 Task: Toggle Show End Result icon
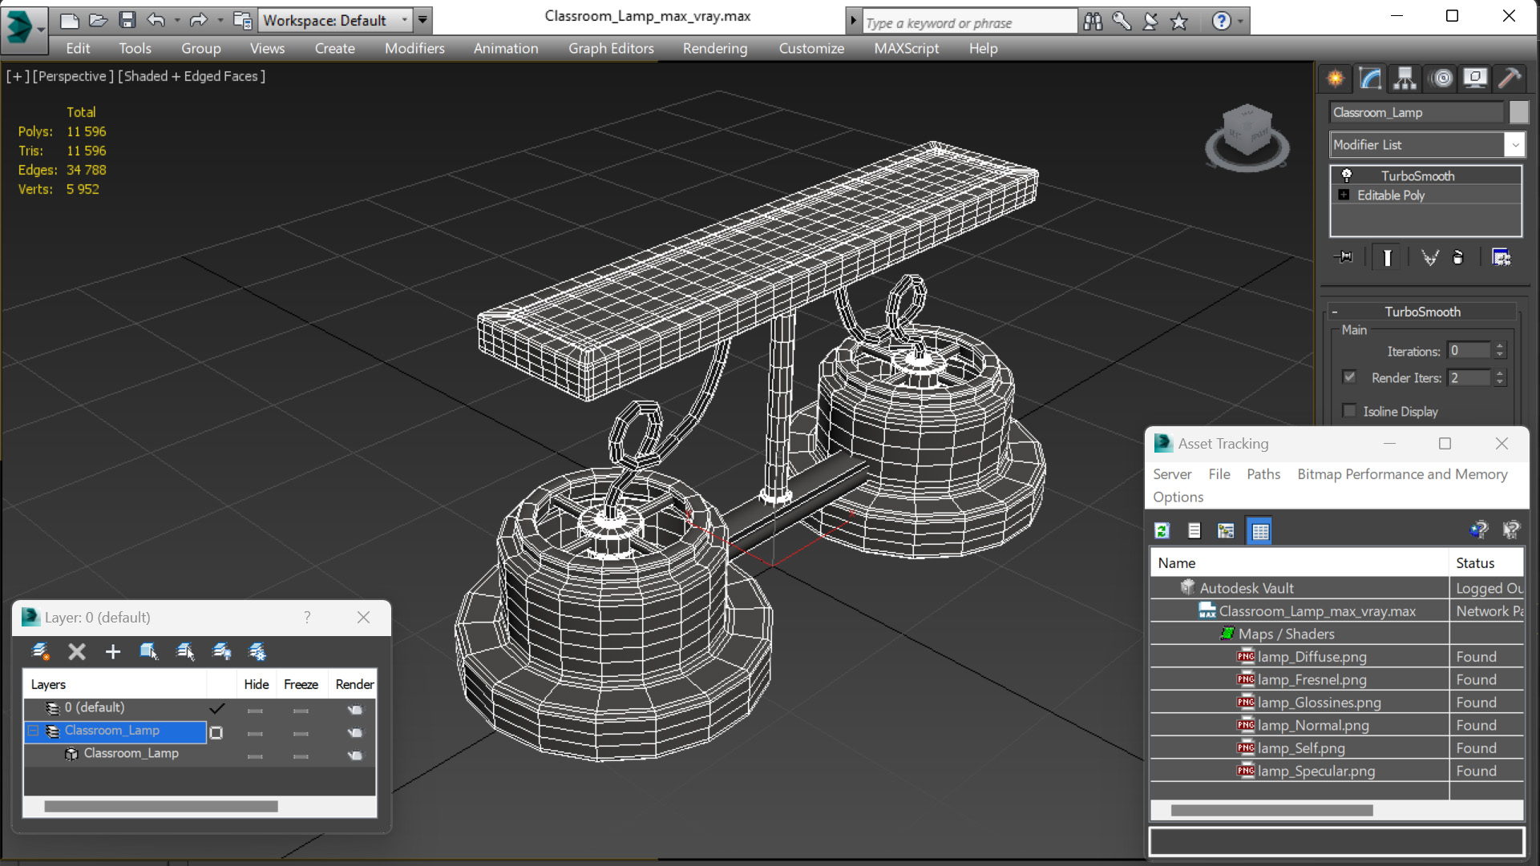[1387, 257]
